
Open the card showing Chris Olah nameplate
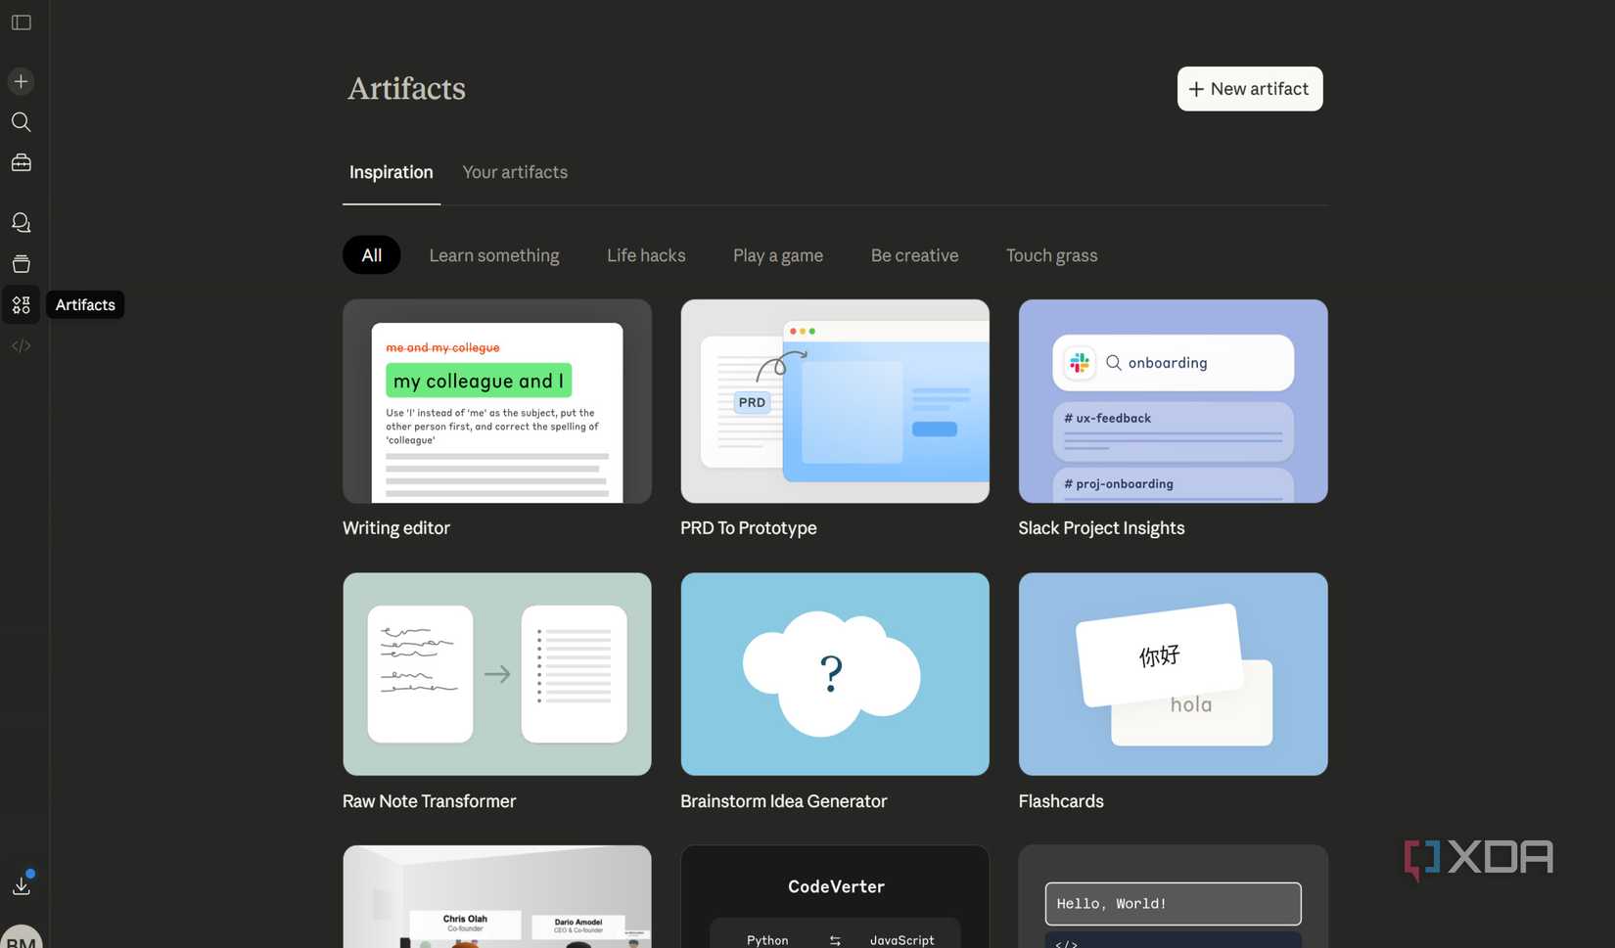click(x=497, y=897)
